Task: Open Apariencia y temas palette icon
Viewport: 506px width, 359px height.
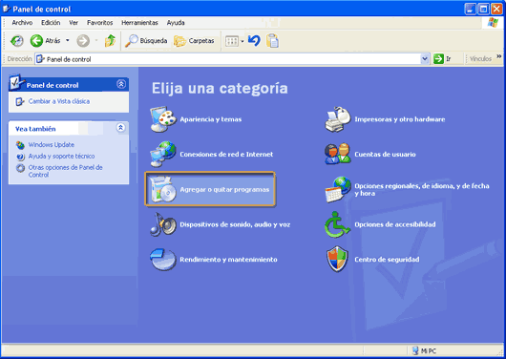Action: tap(163, 119)
